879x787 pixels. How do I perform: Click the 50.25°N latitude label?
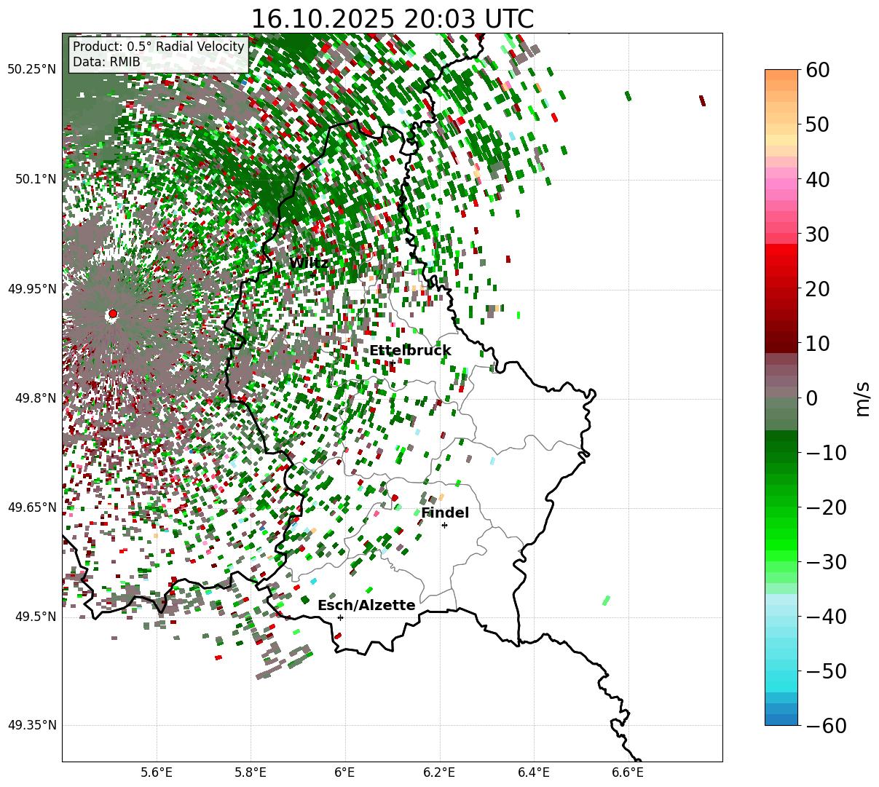tap(31, 70)
